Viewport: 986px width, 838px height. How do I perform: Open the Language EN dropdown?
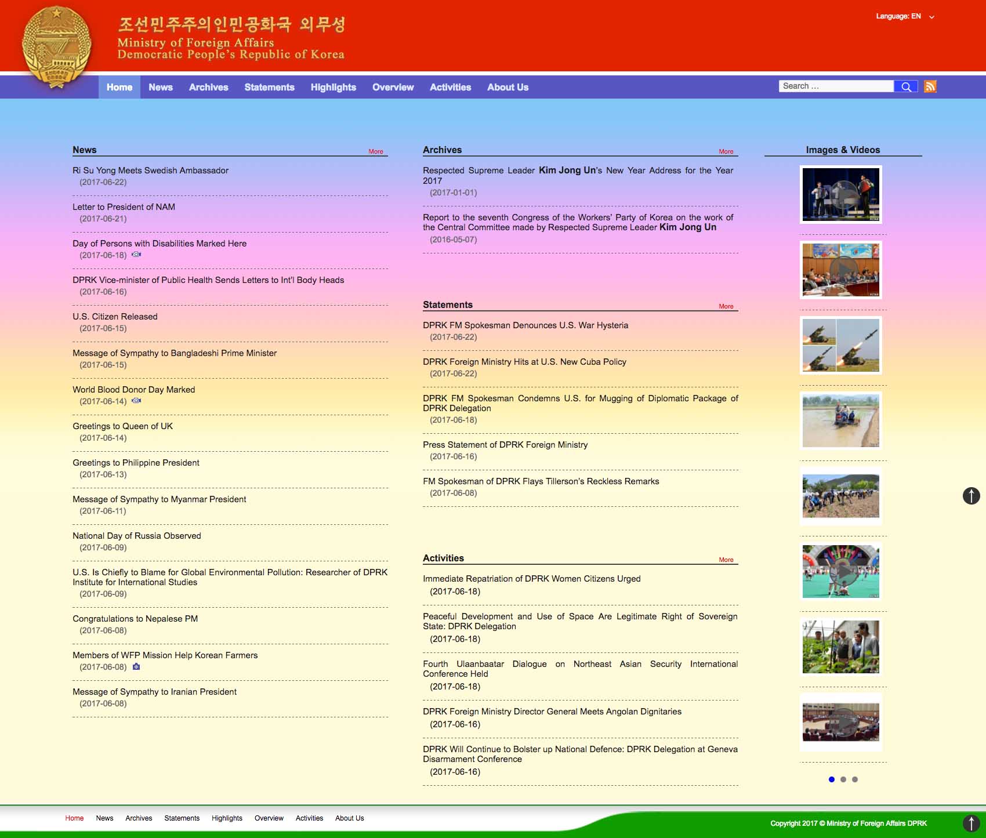905,16
